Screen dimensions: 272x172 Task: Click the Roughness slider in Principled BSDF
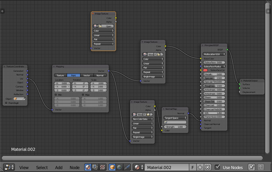click(214, 86)
